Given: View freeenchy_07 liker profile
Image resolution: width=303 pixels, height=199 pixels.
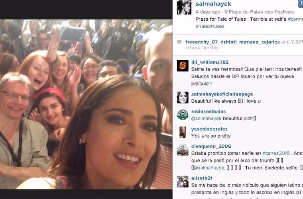Looking at the screenshot, I should (x=201, y=42).
